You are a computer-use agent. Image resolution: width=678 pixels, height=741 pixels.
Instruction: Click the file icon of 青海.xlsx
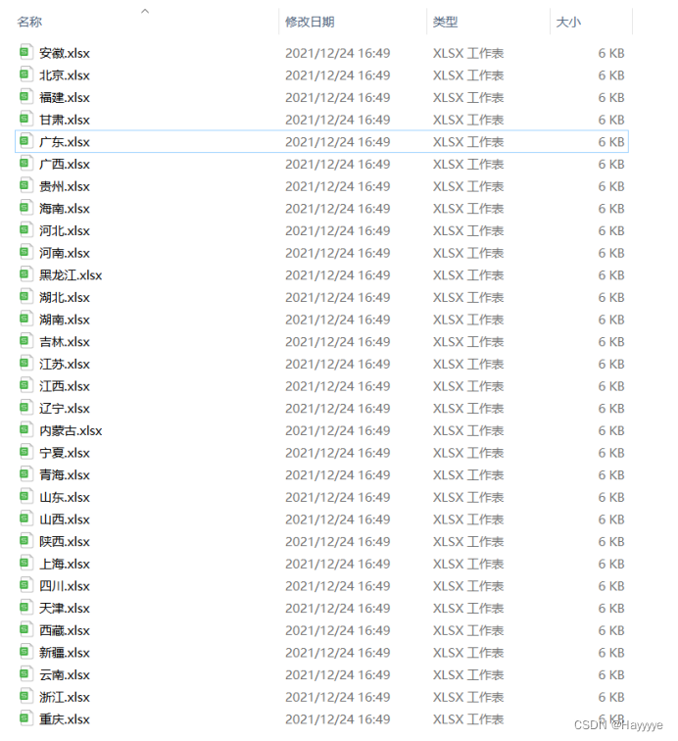pos(26,474)
